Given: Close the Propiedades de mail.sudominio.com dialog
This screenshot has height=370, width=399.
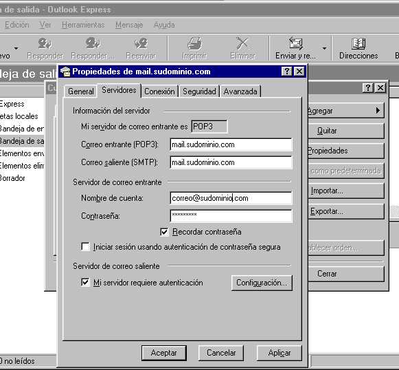Looking at the screenshot, I should pos(299,72).
